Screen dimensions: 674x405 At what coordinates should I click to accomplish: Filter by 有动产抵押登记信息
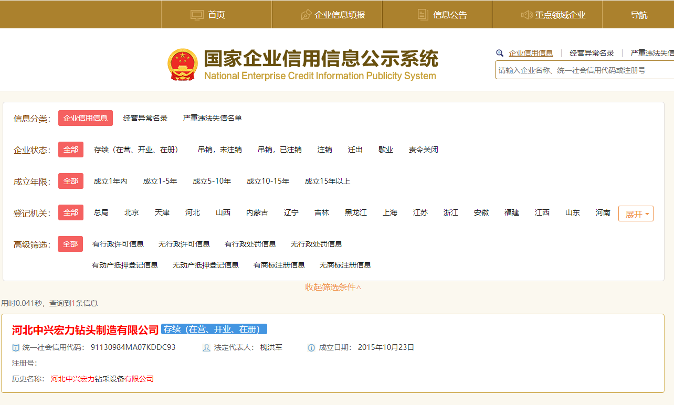coord(125,265)
